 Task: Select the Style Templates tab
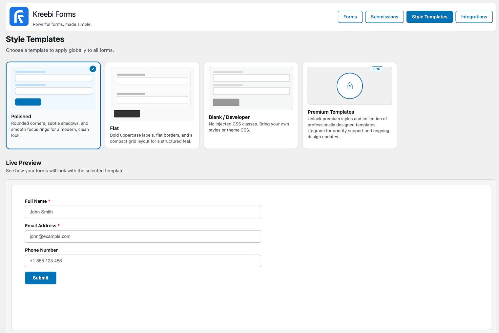(429, 17)
